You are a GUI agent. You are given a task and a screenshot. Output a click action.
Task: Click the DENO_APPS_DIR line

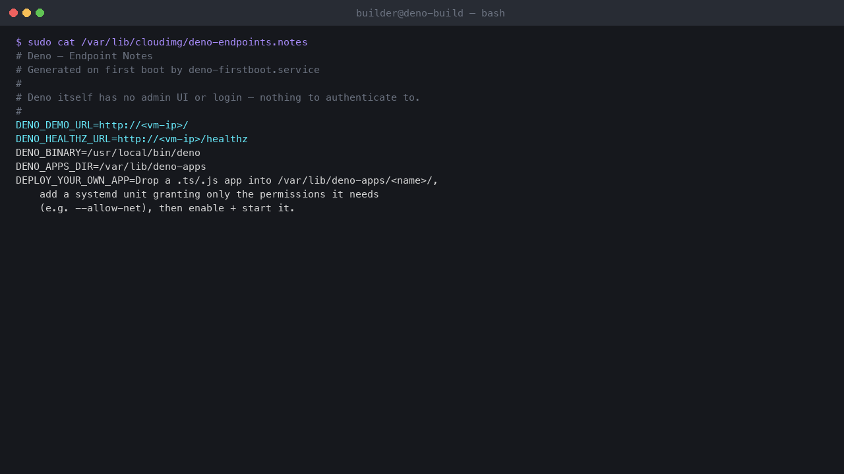(x=111, y=167)
